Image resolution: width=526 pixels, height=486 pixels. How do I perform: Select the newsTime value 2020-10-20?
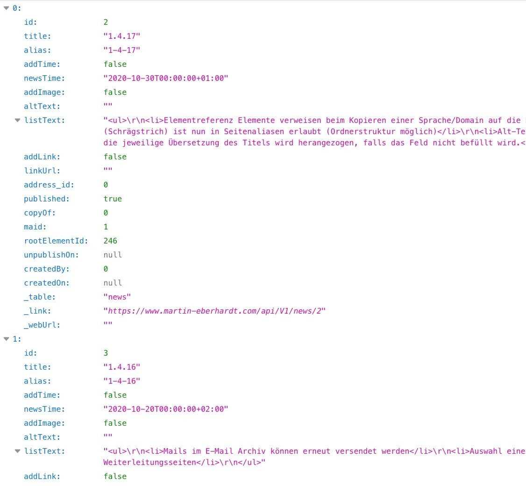(165, 409)
